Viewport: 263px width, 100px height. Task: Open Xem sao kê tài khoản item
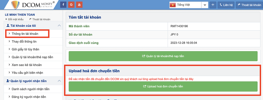pyautogui.click(x=33, y=65)
